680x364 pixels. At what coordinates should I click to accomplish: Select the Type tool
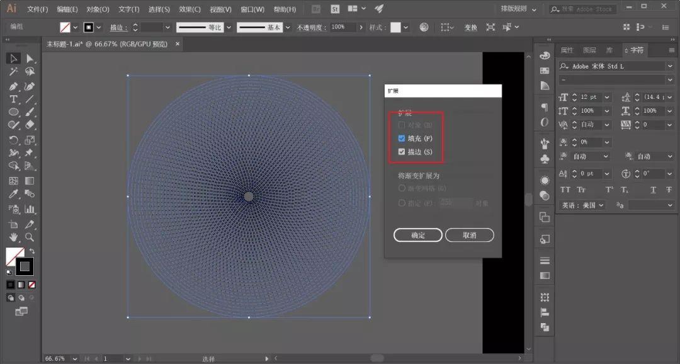tap(13, 99)
